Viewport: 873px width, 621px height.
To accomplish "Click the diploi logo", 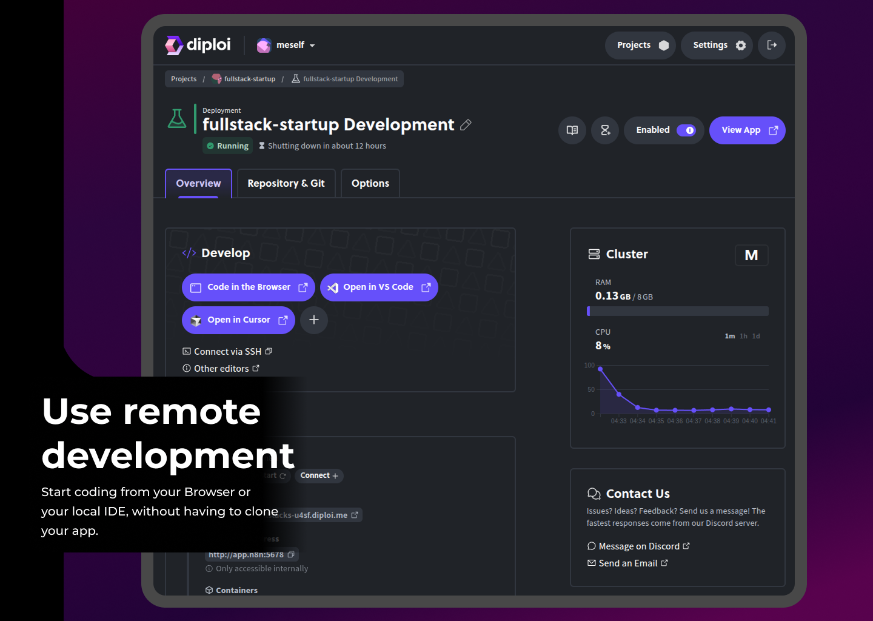I will [x=198, y=45].
